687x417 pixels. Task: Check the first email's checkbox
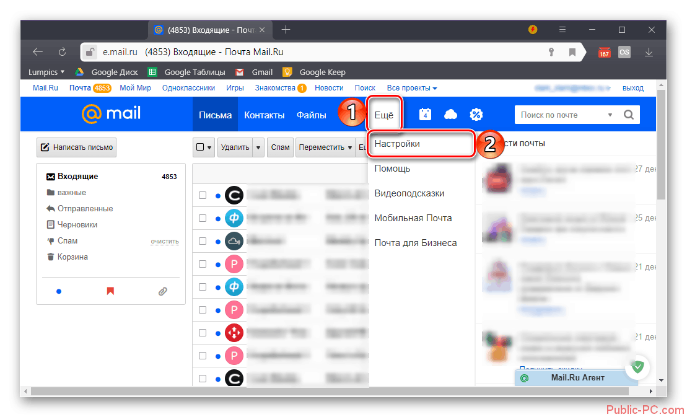[202, 195]
